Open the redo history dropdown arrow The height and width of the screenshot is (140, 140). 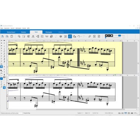[x=86, y=36]
